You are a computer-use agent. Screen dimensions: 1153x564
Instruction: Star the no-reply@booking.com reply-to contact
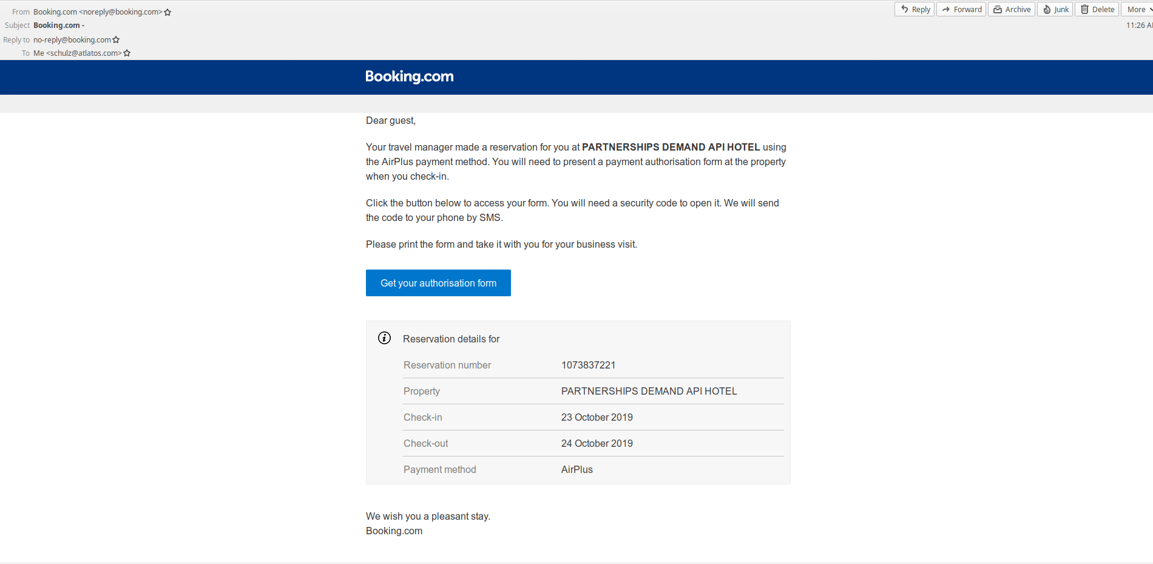[117, 39]
